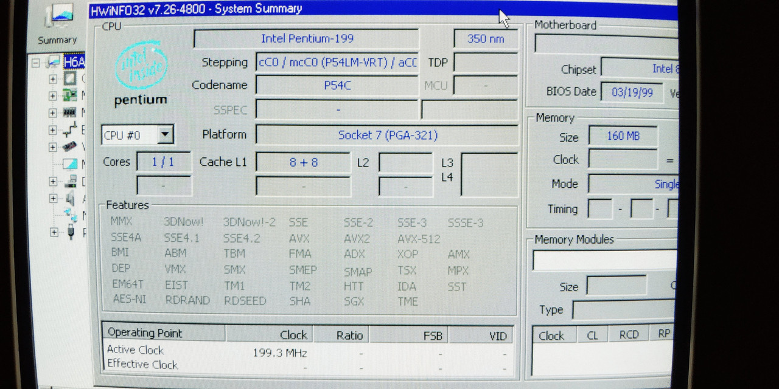Image resolution: width=779 pixels, height=389 pixels.
Task: Select the memory modules icon in tree
Action: click(x=71, y=112)
